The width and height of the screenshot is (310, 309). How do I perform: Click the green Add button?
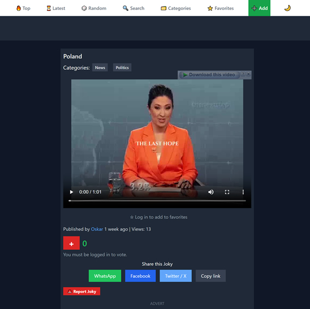pyautogui.click(x=259, y=8)
